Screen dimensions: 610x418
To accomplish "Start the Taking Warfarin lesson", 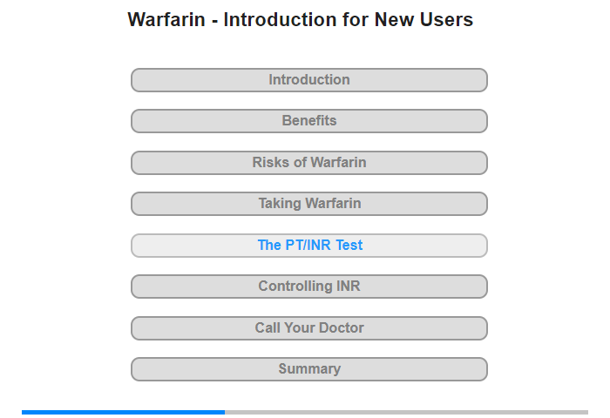I will pyautogui.click(x=309, y=204).
